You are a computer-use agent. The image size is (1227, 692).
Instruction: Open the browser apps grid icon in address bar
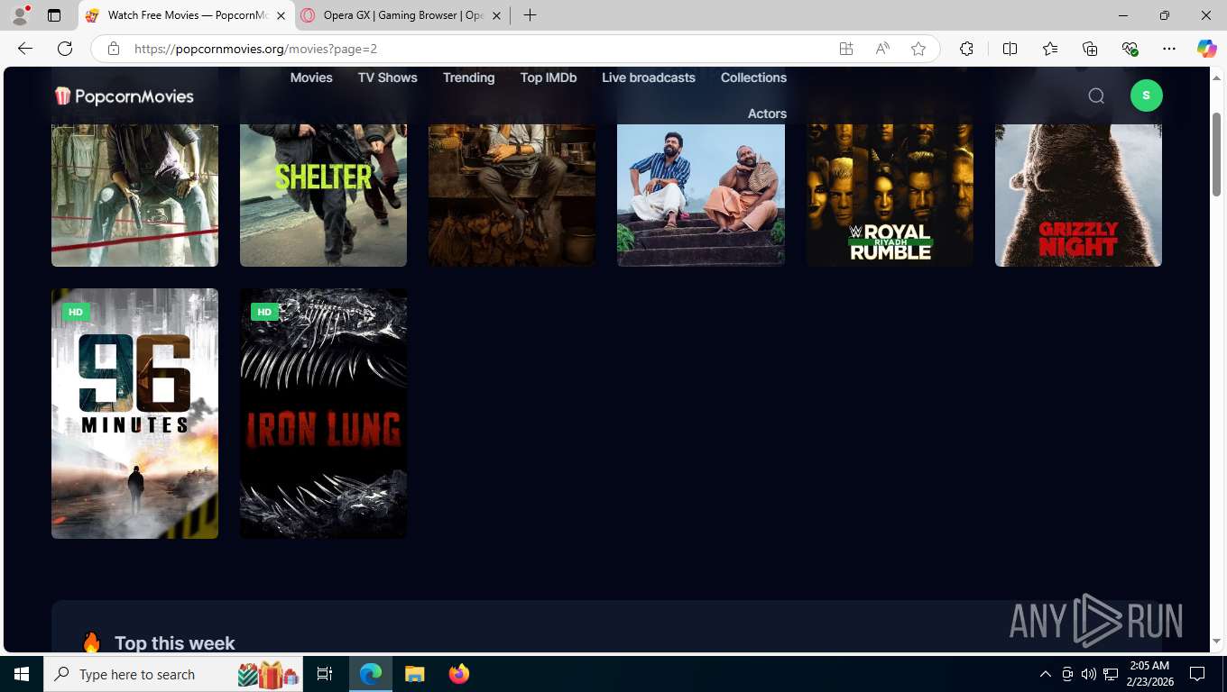coord(846,49)
